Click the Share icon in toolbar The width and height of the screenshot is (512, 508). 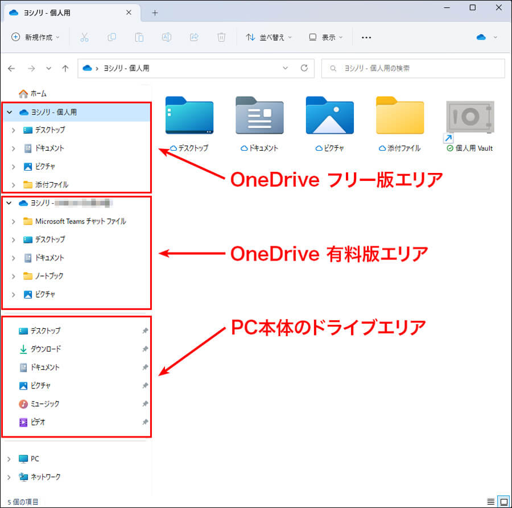pyautogui.click(x=194, y=38)
